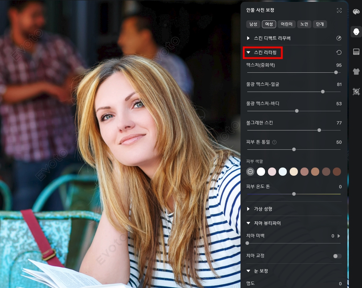Click the 95 value for 텍스처(중회색)
Image resolution: width=362 pixels, height=288 pixels.
(x=339, y=65)
